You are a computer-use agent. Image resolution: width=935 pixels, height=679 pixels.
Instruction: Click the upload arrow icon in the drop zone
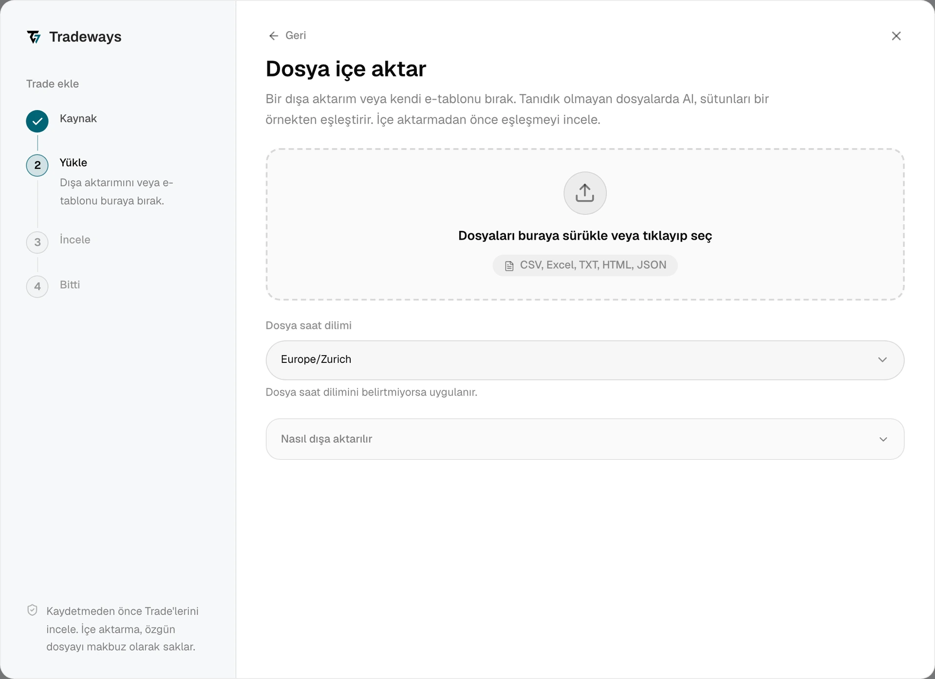point(585,193)
